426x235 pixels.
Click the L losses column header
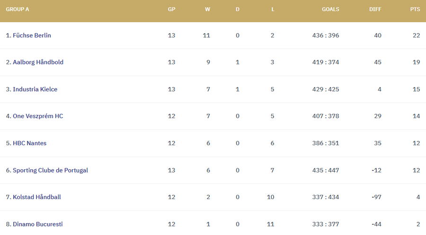tap(273, 9)
